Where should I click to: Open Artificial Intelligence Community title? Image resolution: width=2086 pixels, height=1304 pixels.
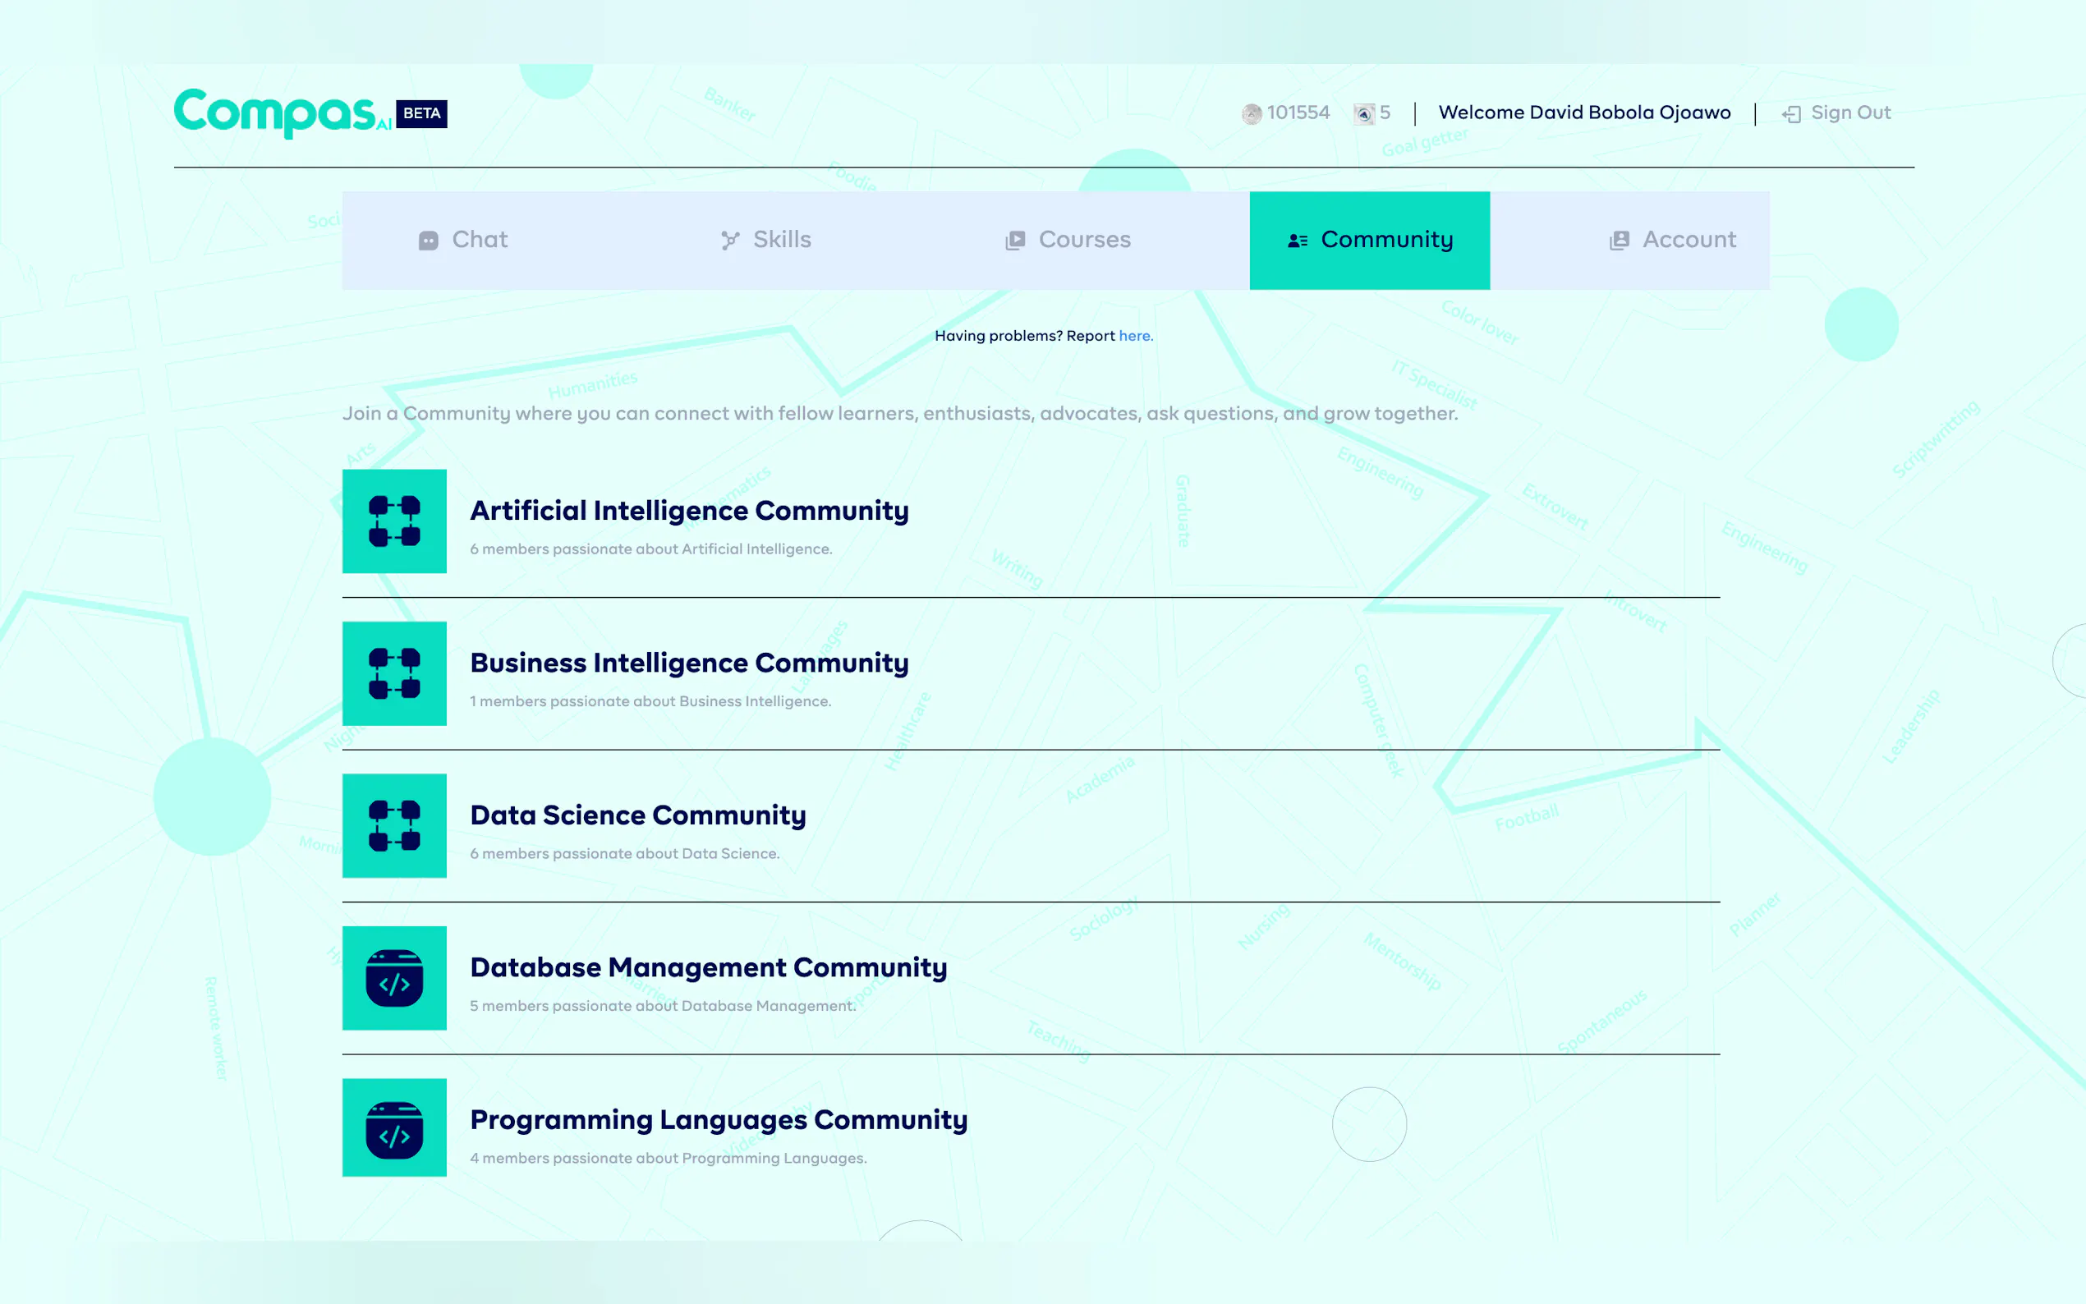click(689, 511)
